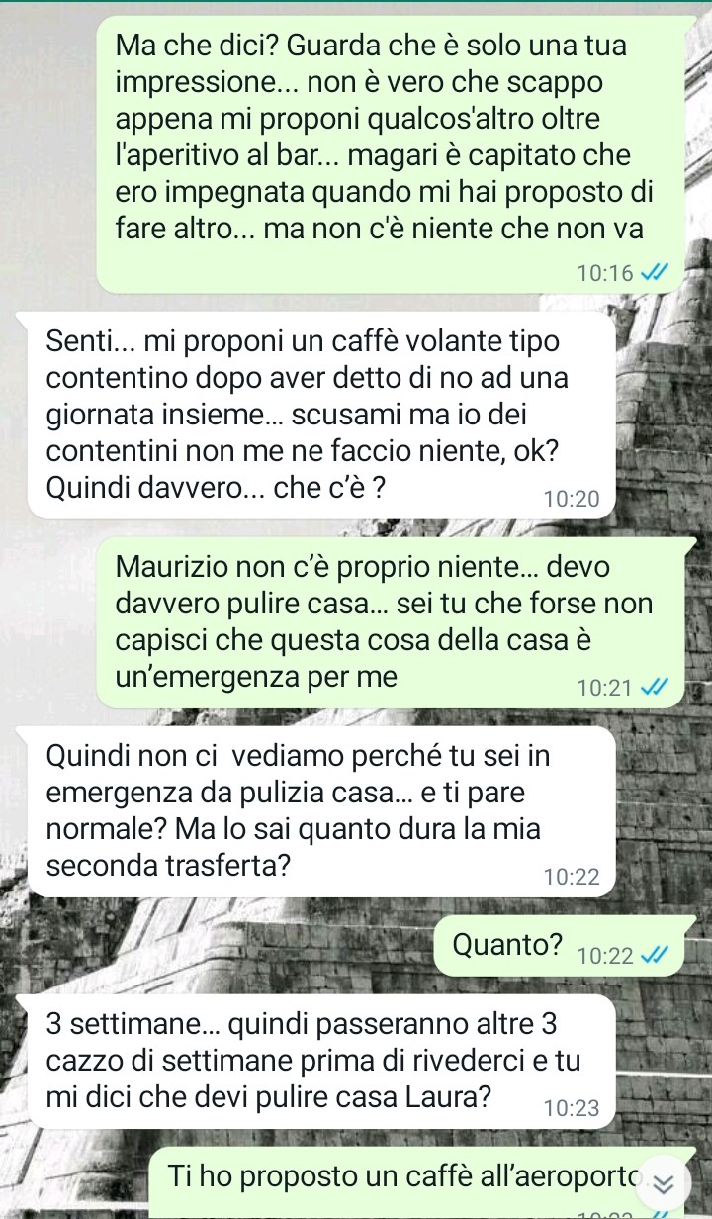Select the message starting 'Senti... mi proponi'

click(321, 414)
